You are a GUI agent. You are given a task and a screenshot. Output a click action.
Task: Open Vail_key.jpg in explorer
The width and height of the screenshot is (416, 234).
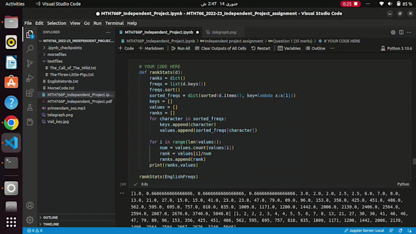[58, 122]
